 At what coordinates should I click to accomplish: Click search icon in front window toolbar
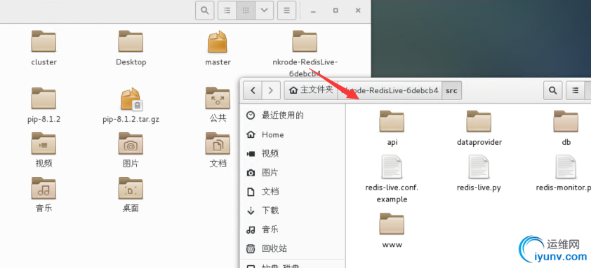(x=552, y=90)
